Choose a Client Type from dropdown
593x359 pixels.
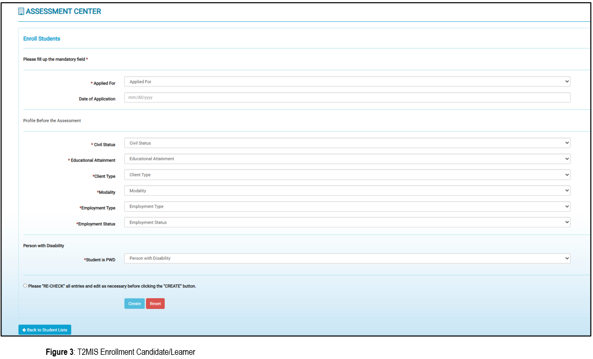347,175
